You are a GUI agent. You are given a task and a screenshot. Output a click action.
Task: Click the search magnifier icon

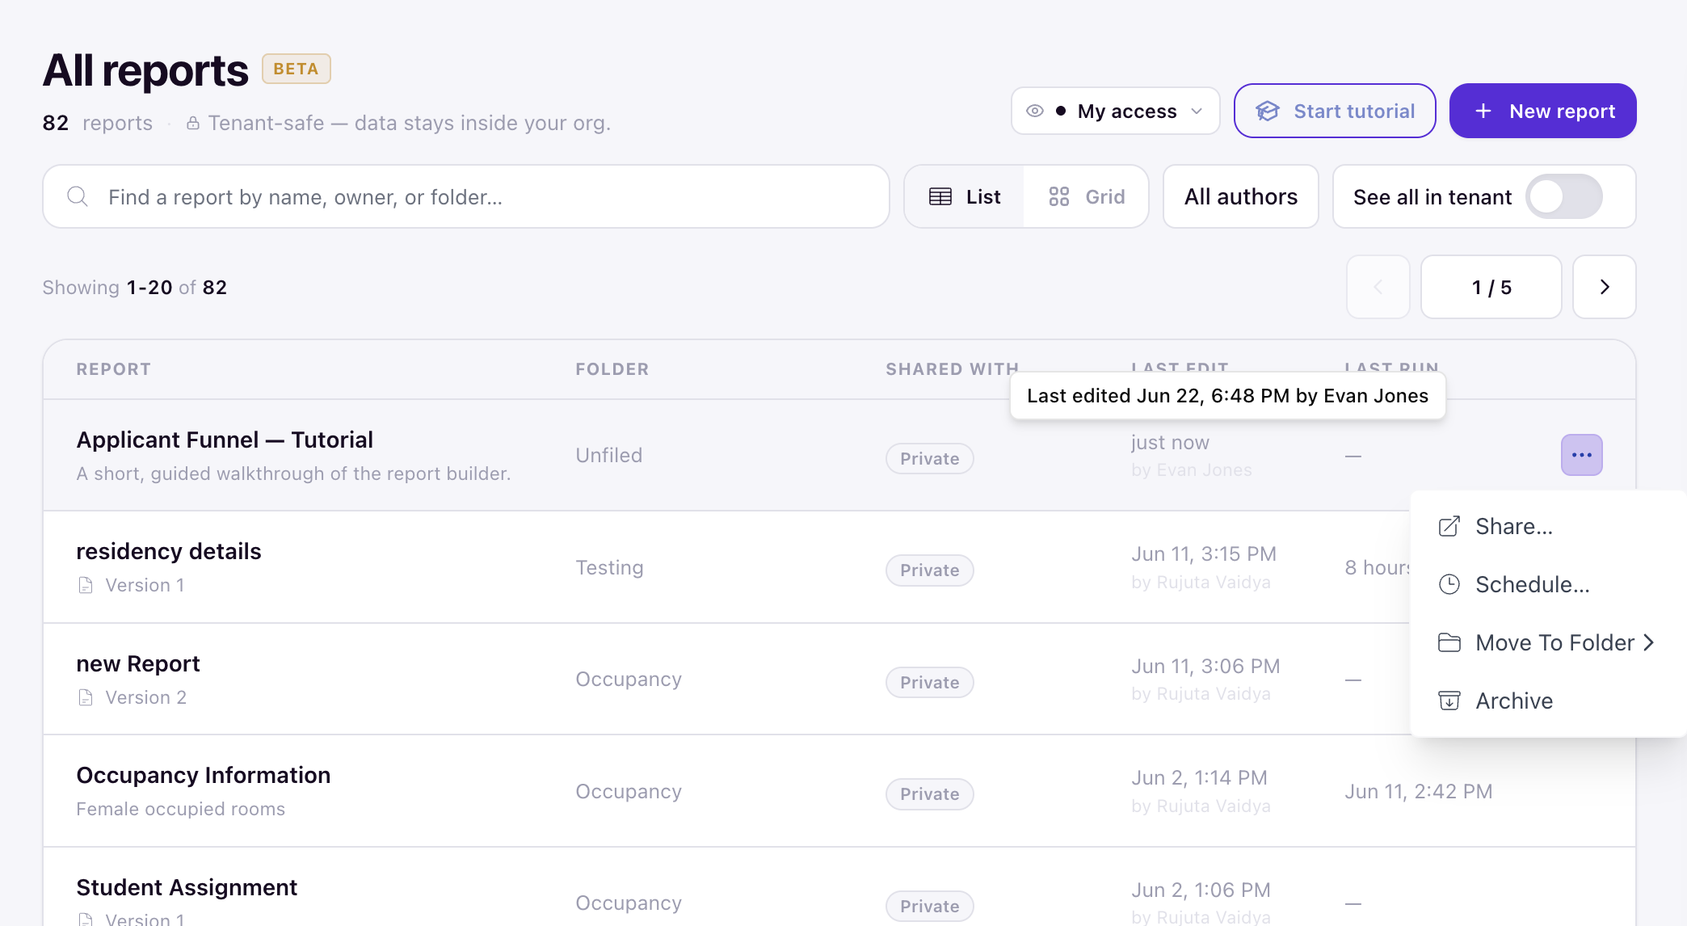78,196
